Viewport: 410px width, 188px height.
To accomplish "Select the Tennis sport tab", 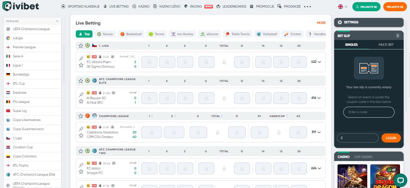I will 156,34.
